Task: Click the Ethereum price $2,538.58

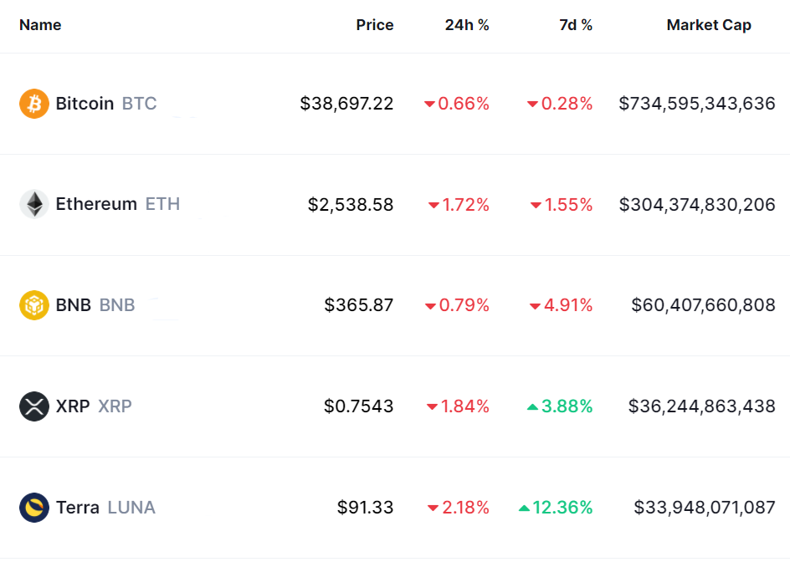Action: (351, 204)
